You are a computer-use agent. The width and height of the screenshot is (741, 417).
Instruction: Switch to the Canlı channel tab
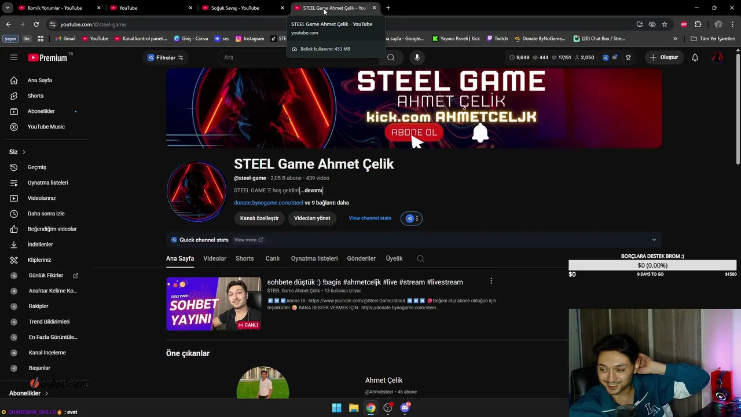[272, 258]
